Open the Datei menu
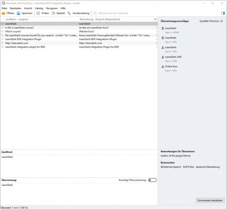Screen dimensions: 227x210 click(5, 8)
